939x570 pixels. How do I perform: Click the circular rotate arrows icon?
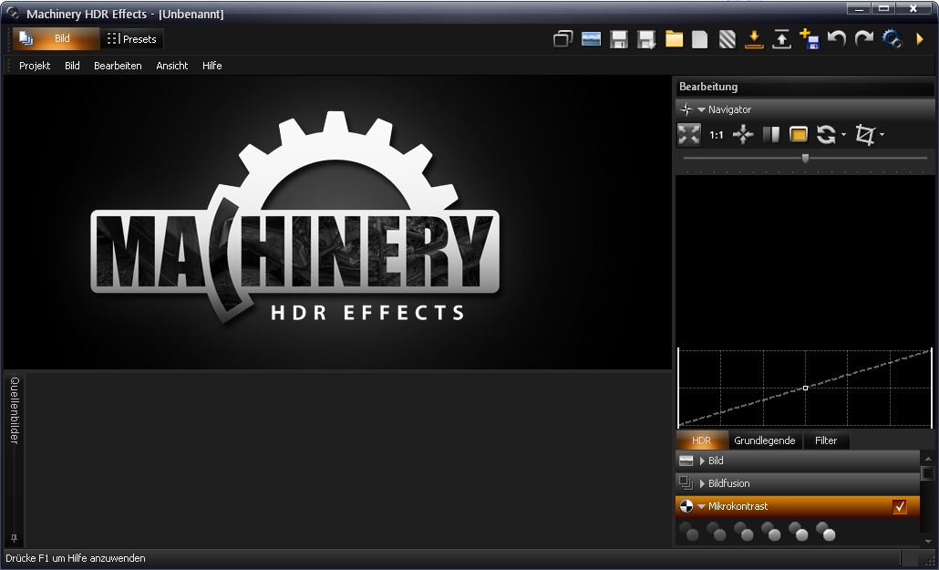[827, 134]
